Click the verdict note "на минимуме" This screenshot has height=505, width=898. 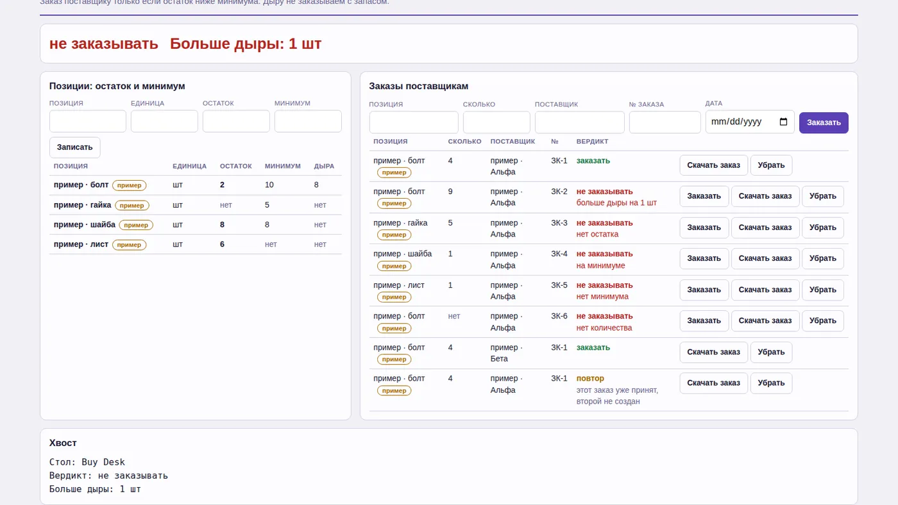pos(601,265)
